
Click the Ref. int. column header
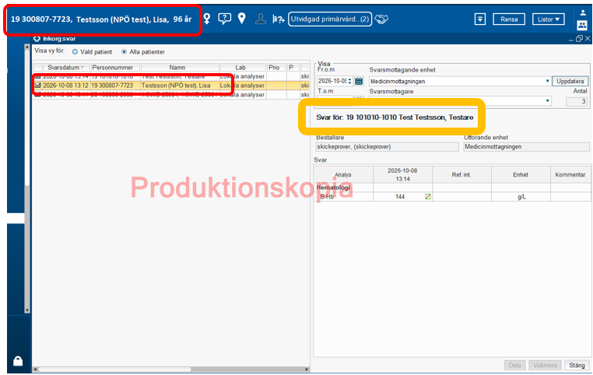tap(461, 174)
